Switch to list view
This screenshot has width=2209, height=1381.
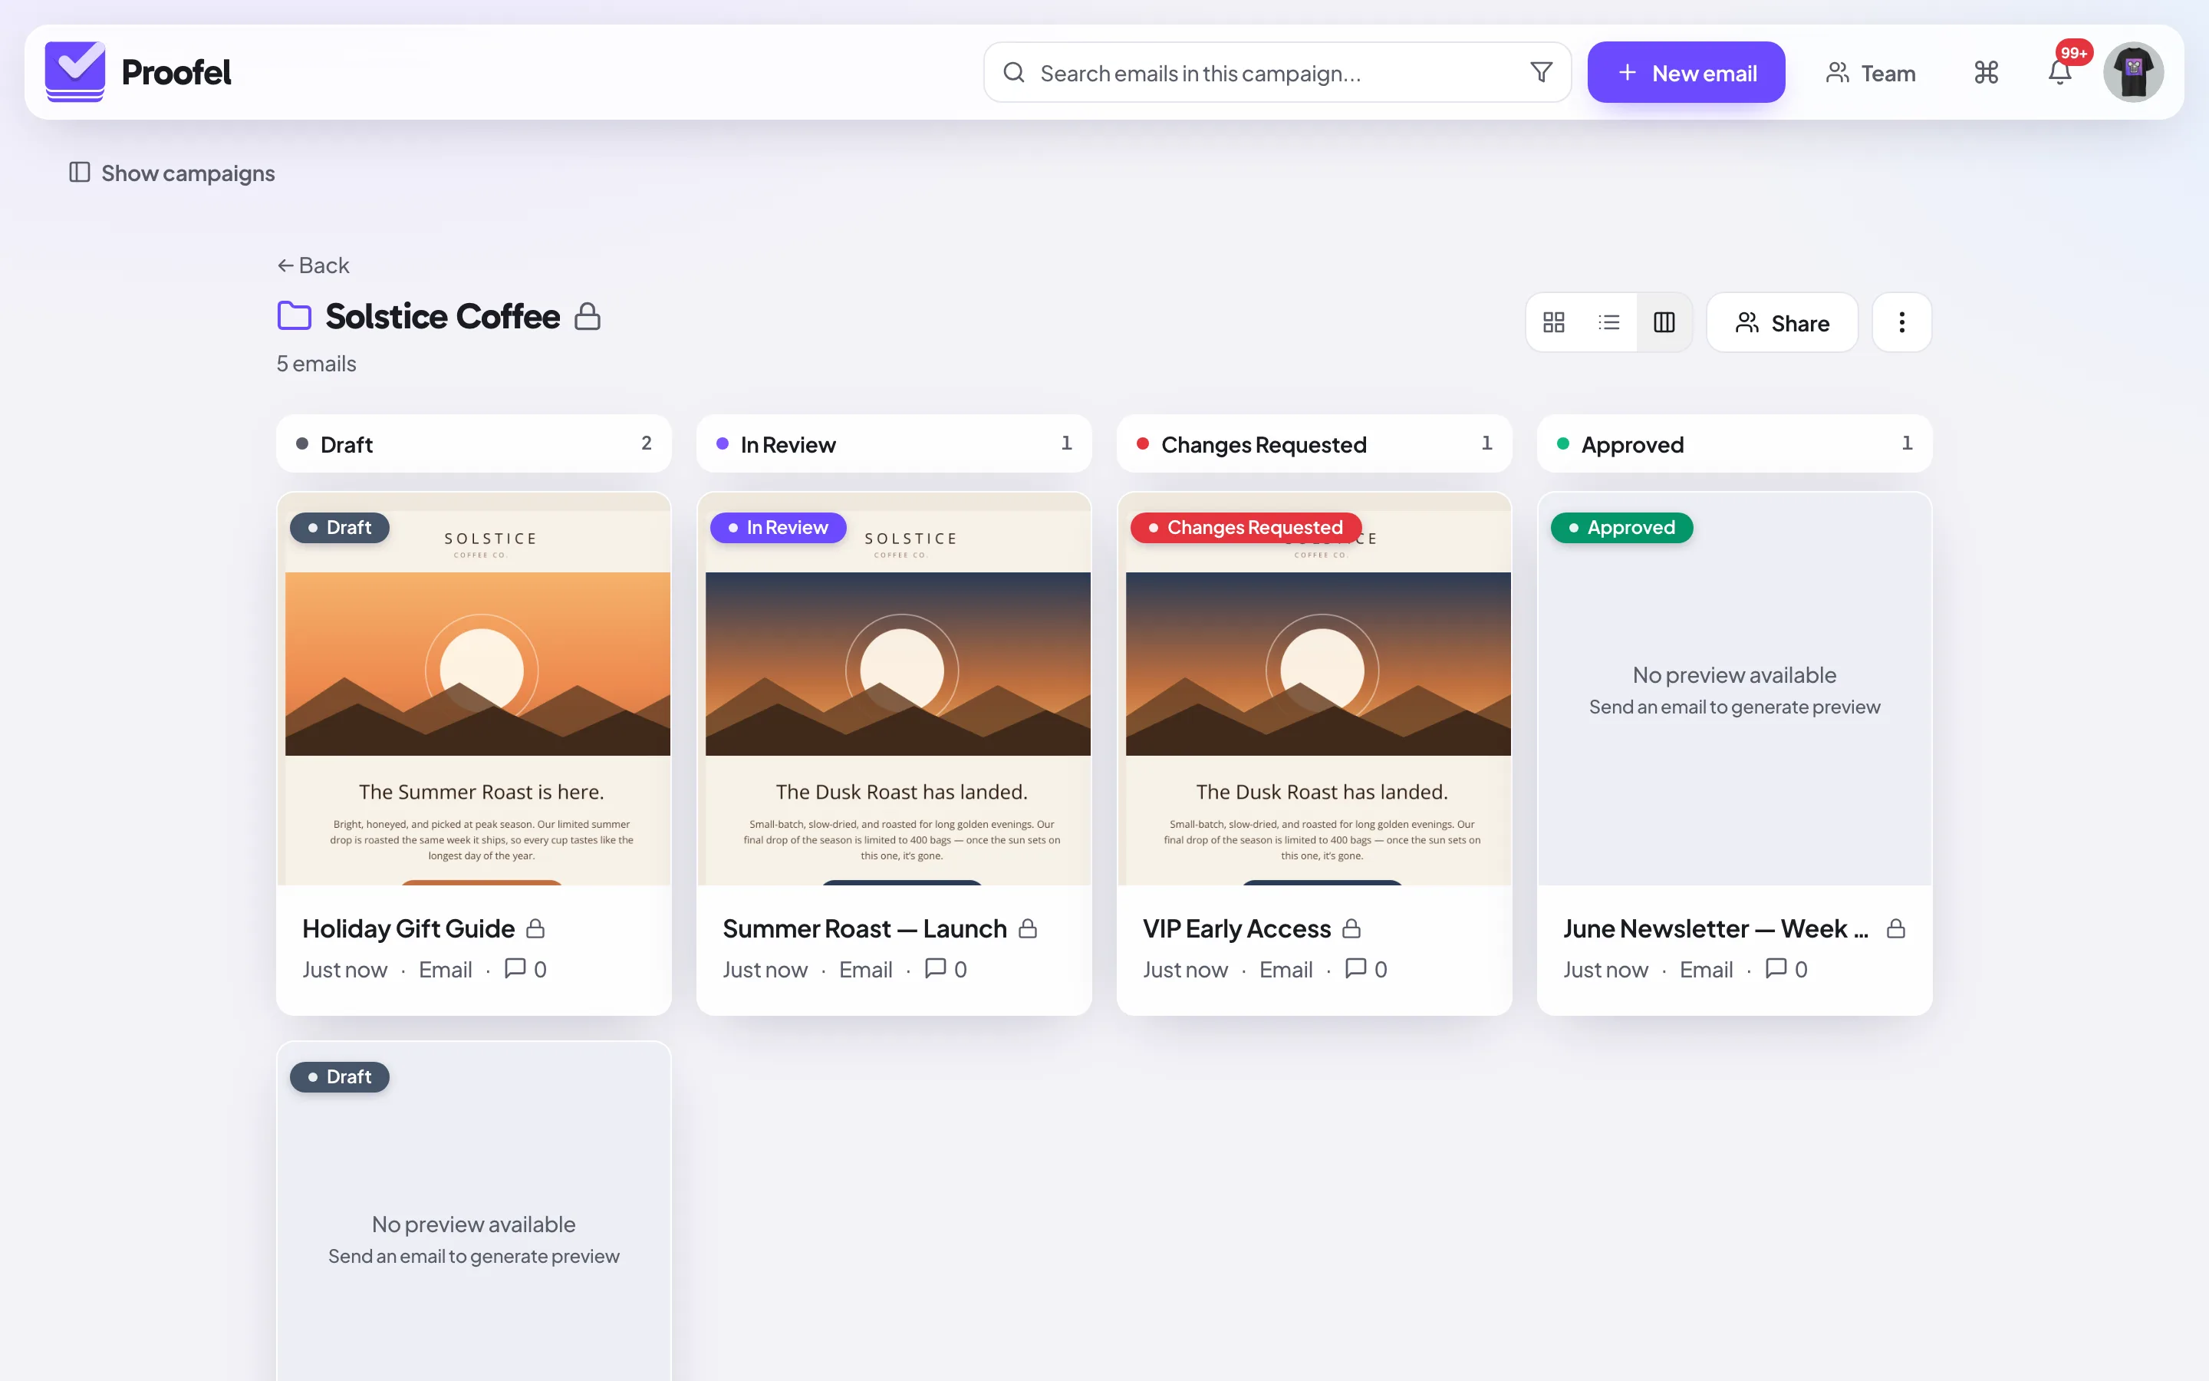click(1608, 322)
